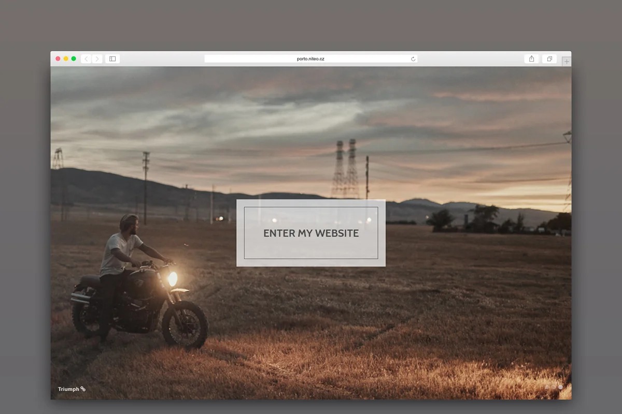The height and width of the screenshot is (414, 622).
Task: Open the Triumph link
Action: click(x=68, y=389)
